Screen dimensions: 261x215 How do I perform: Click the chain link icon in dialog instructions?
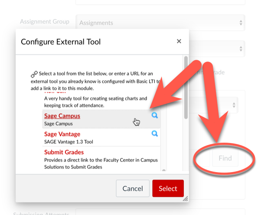pyautogui.click(x=34, y=74)
